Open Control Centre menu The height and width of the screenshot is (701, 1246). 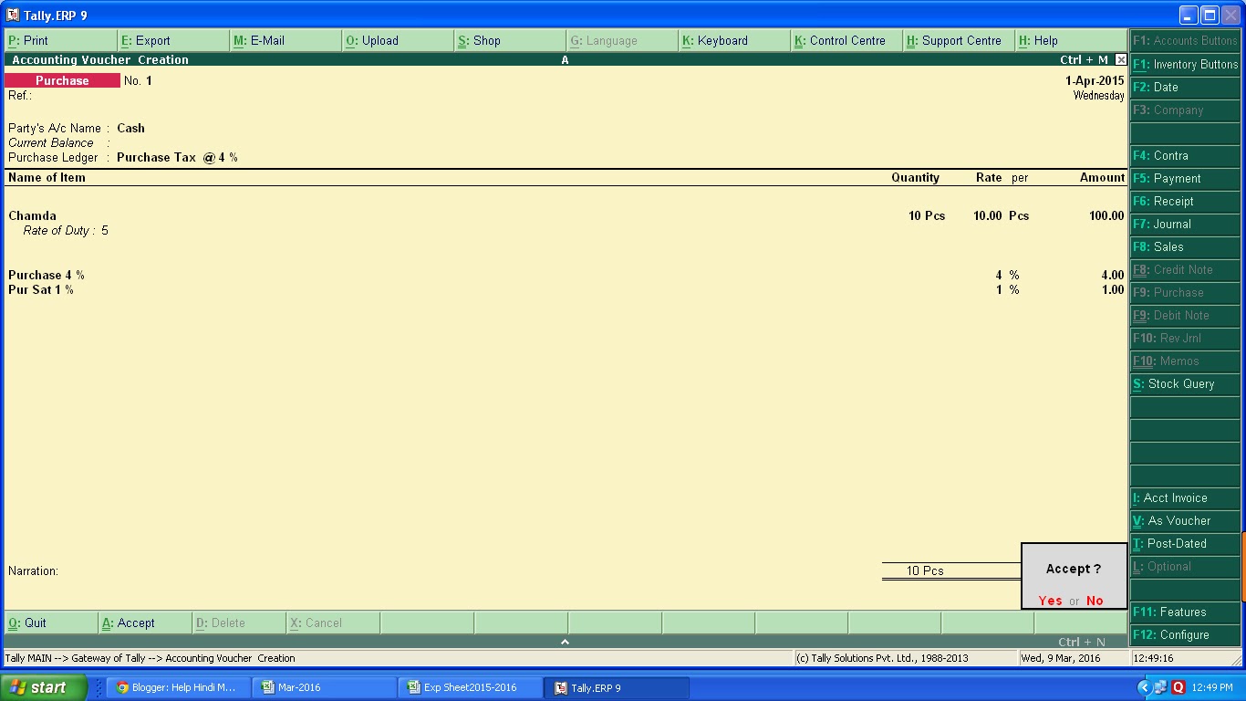click(x=846, y=40)
